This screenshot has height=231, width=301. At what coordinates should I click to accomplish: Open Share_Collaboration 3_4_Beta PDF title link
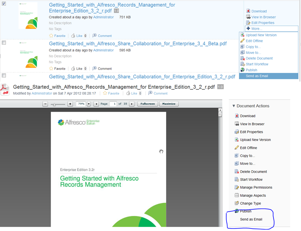(138, 44)
